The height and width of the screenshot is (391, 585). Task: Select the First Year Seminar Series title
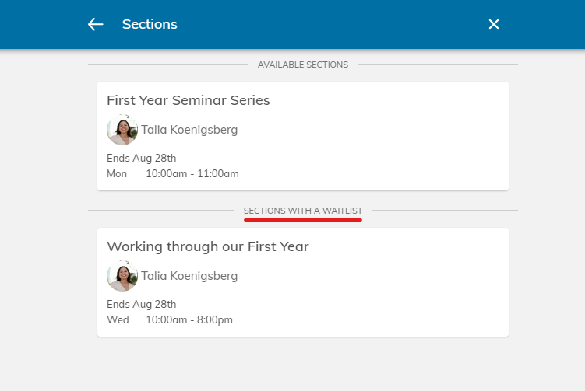188,100
